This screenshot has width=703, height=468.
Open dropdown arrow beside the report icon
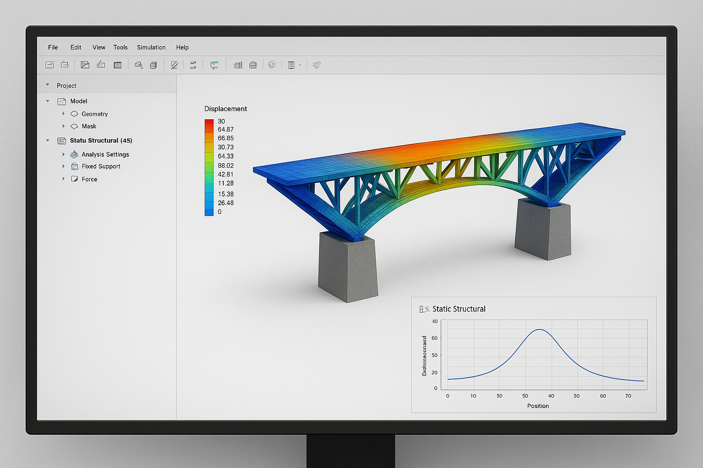[x=300, y=65]
